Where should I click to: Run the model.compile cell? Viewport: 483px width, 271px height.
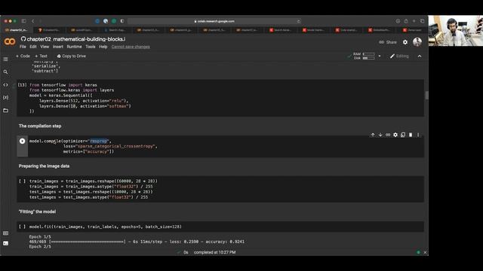22,141
